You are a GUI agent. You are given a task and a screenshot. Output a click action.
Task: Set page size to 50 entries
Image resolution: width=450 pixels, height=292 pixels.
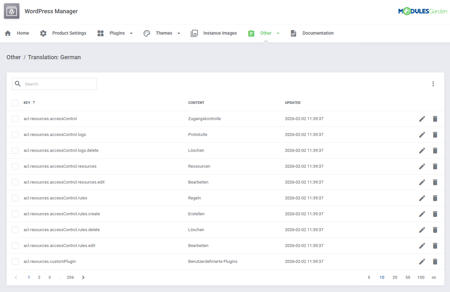(408, 277)
